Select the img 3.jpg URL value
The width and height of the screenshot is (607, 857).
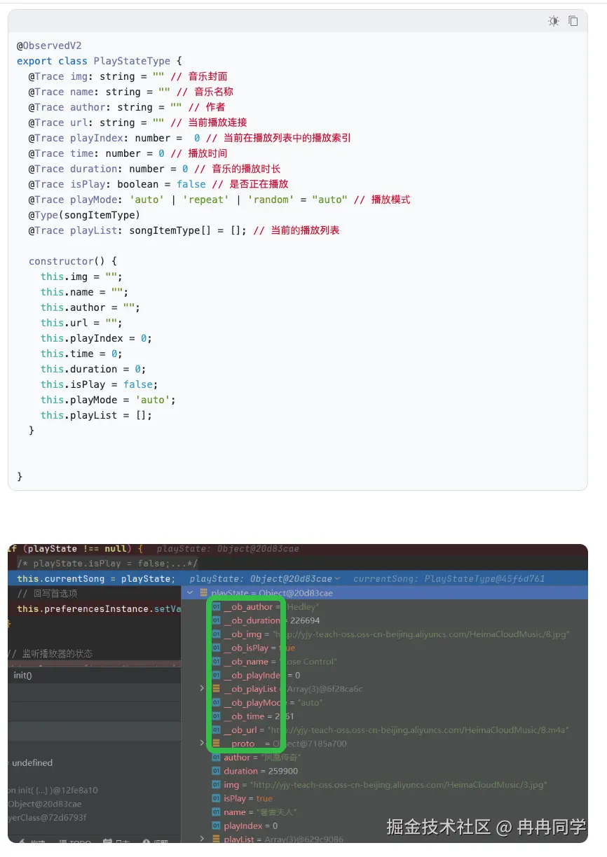coord(398,785)
